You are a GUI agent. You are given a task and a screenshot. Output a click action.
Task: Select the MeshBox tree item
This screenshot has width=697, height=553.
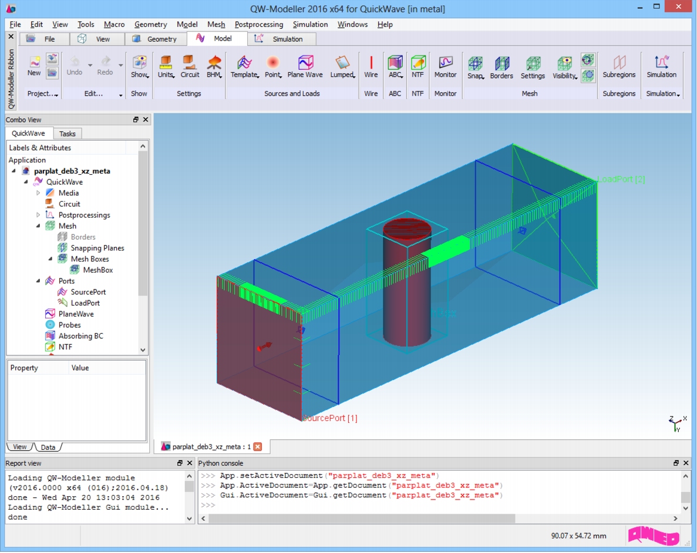tap(98, 270)
